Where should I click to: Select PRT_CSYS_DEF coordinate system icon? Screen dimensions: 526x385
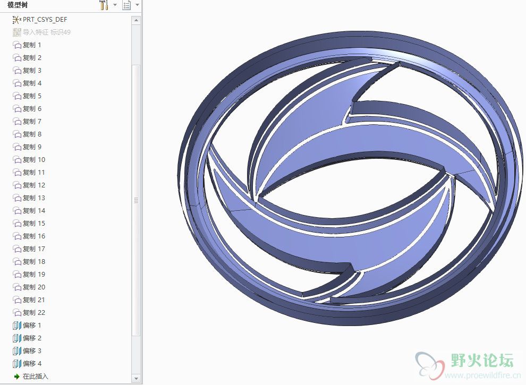17,20
